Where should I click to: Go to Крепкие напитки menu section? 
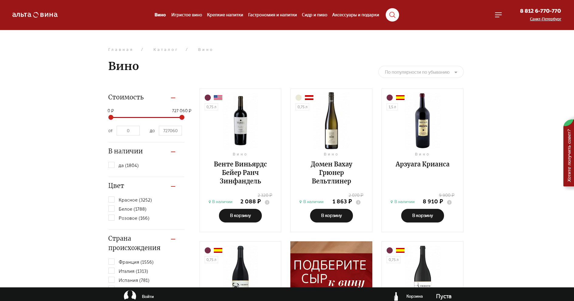(225, 15)
